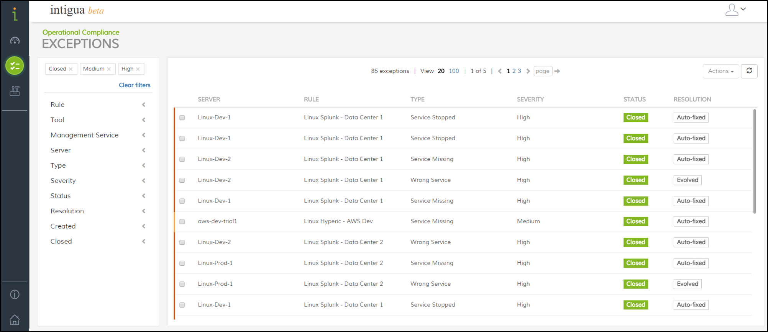Jump to page 2

[514, 71]
